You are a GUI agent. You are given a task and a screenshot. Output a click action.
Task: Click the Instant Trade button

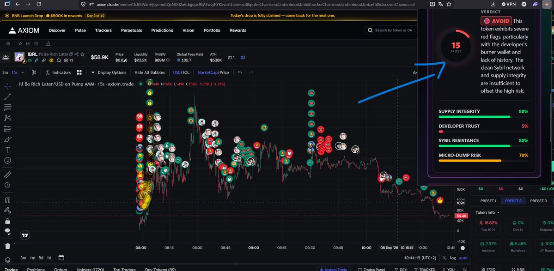334,270
